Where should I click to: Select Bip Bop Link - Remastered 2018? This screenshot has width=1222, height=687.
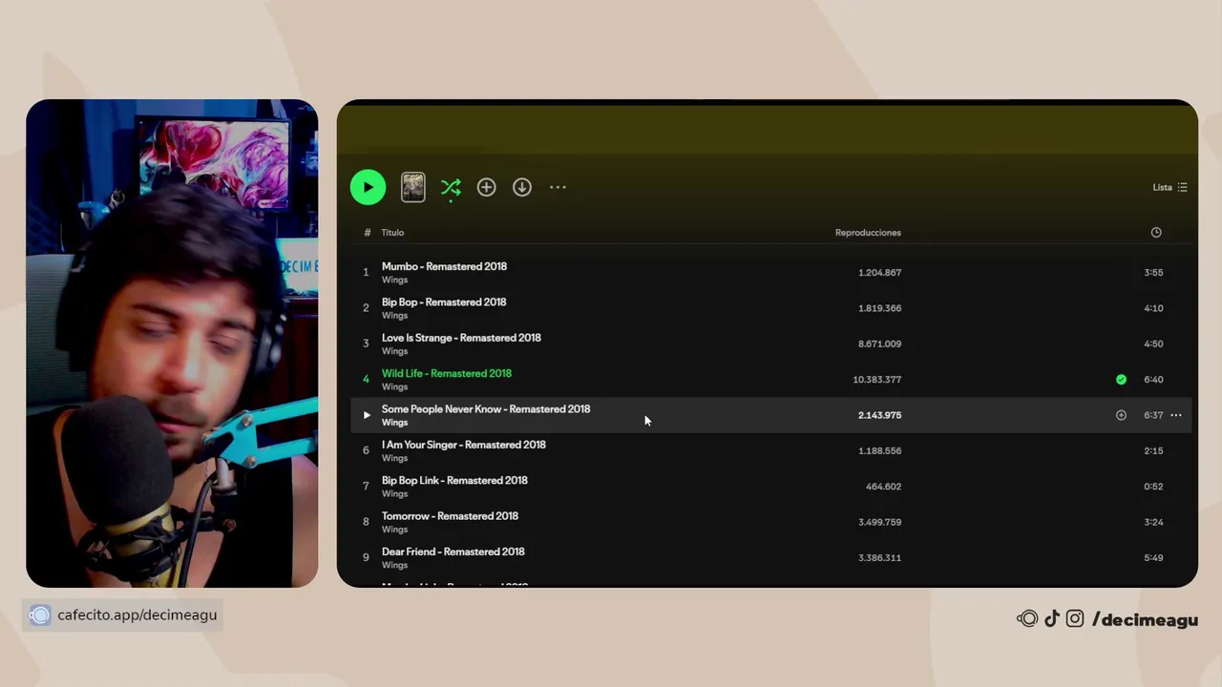[x=454, y=480]
